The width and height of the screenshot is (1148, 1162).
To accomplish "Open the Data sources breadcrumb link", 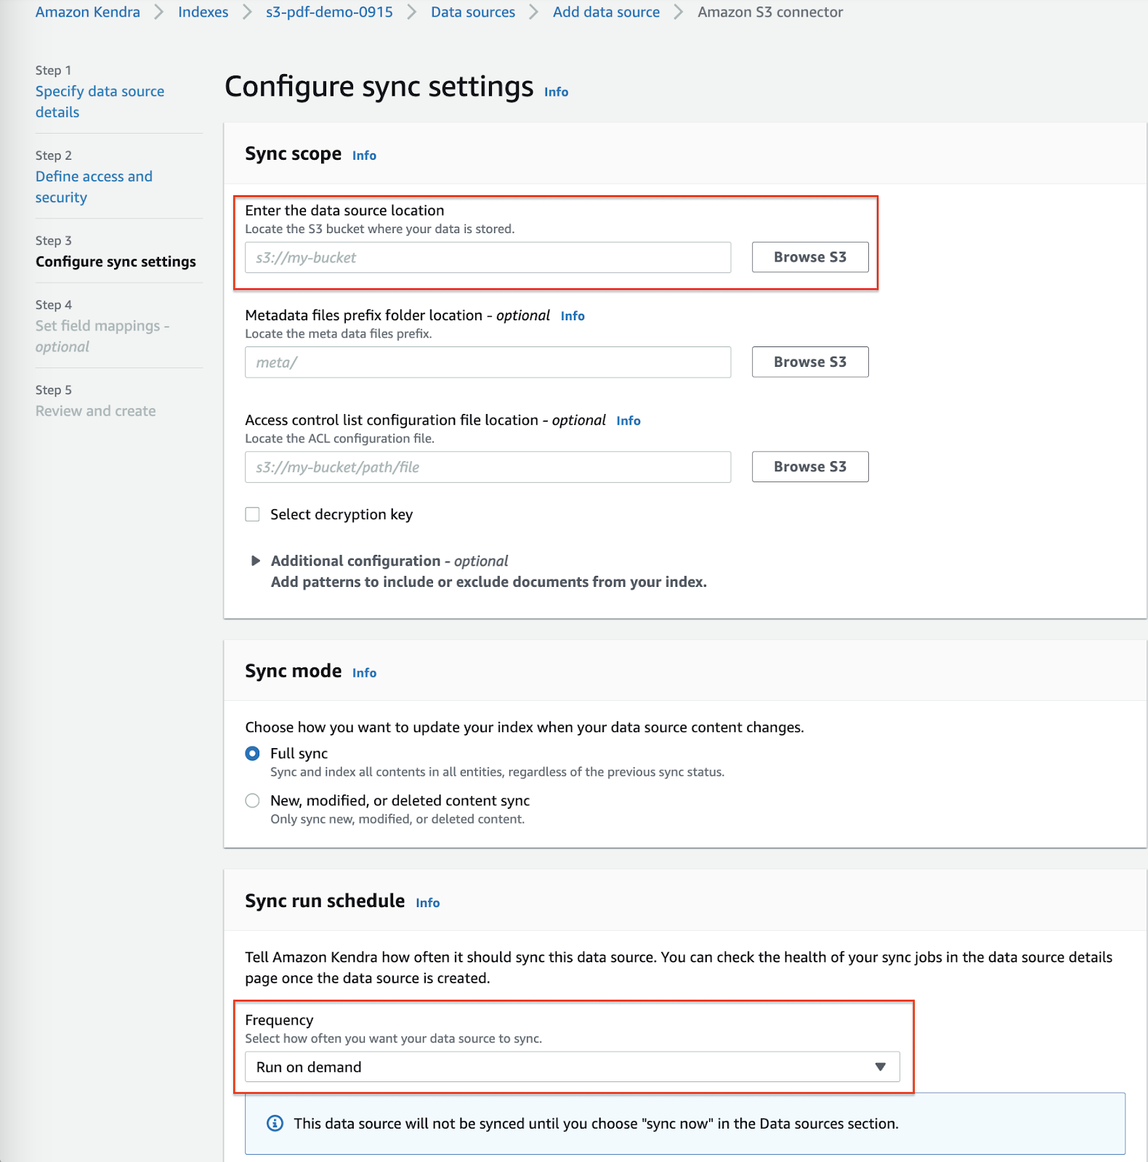I will [x=473, y=12].
